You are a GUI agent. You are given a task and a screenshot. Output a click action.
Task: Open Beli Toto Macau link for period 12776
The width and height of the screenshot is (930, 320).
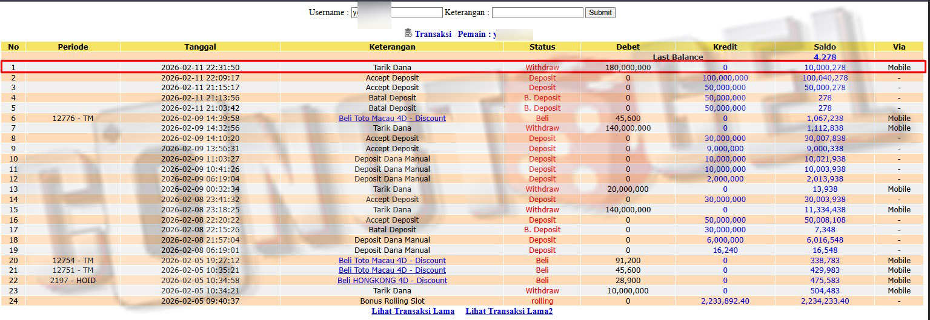(x=392, y=119)
